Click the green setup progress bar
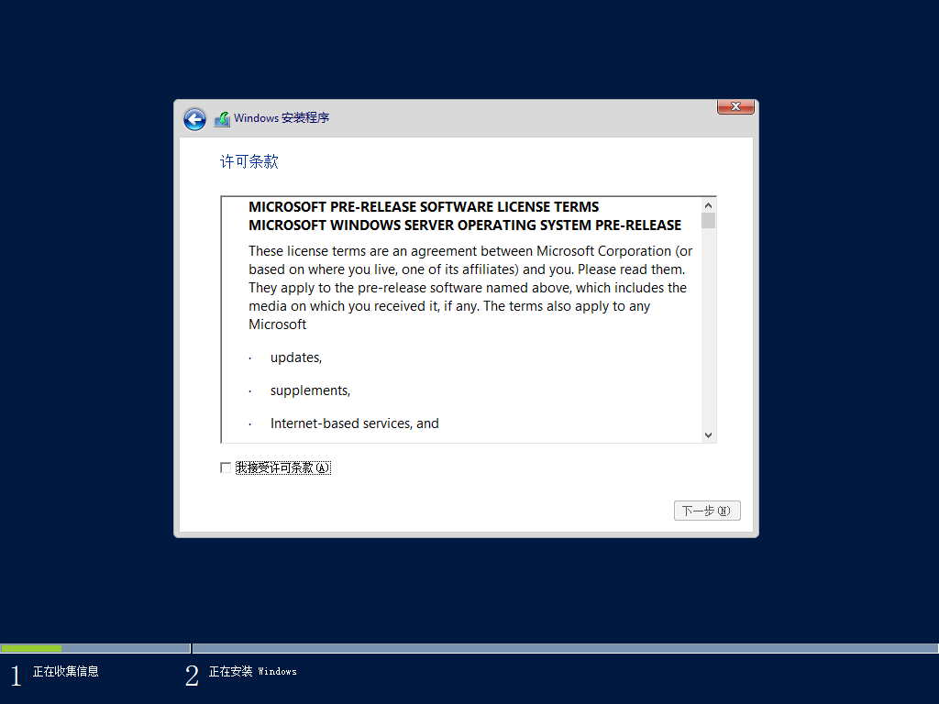Image resolution: width=939 pixels, height=704 pixels. 31,648
